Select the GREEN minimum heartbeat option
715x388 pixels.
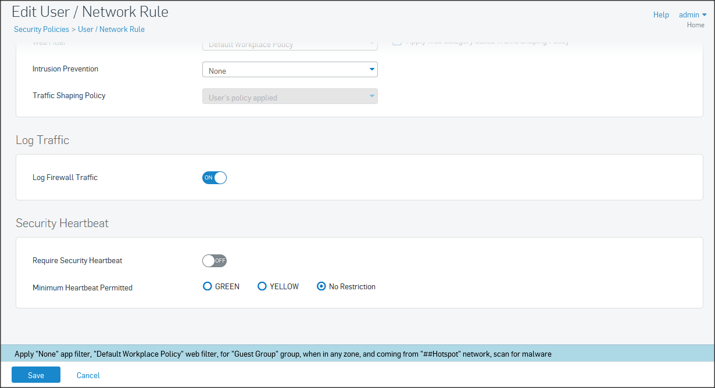point(208,286)
